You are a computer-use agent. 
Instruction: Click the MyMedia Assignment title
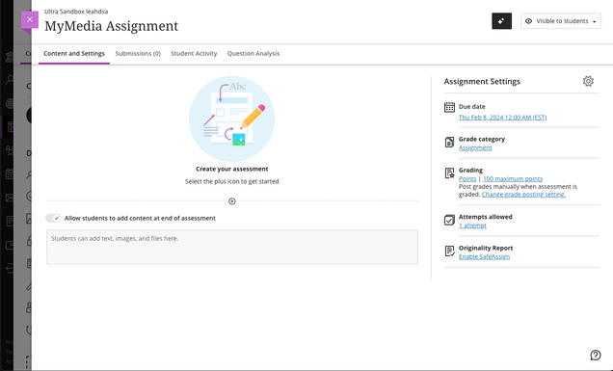point(111,26)
